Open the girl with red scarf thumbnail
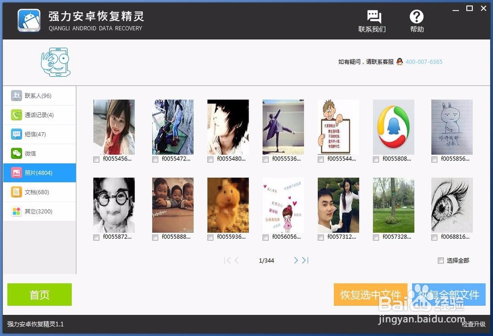Viewport: 493px width, 336px height. (x=114, y=127)
